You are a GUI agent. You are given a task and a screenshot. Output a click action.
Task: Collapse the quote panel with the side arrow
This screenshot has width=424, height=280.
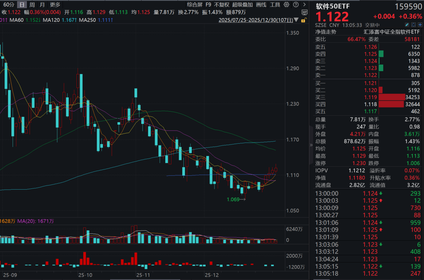click(x=312, y=145)
